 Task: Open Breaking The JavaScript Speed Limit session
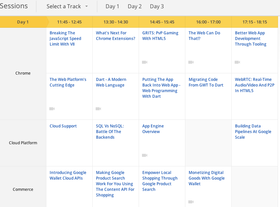coord(65,38)
